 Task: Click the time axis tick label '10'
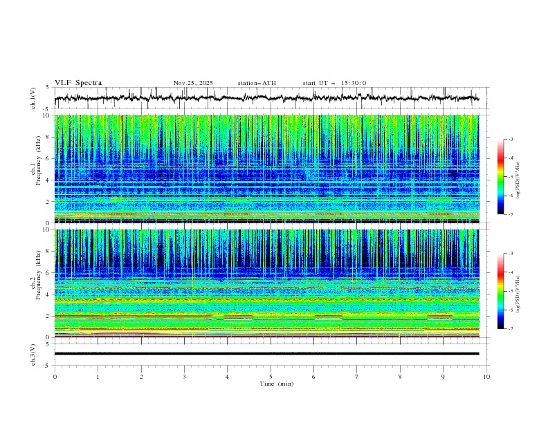pos(486,377)
